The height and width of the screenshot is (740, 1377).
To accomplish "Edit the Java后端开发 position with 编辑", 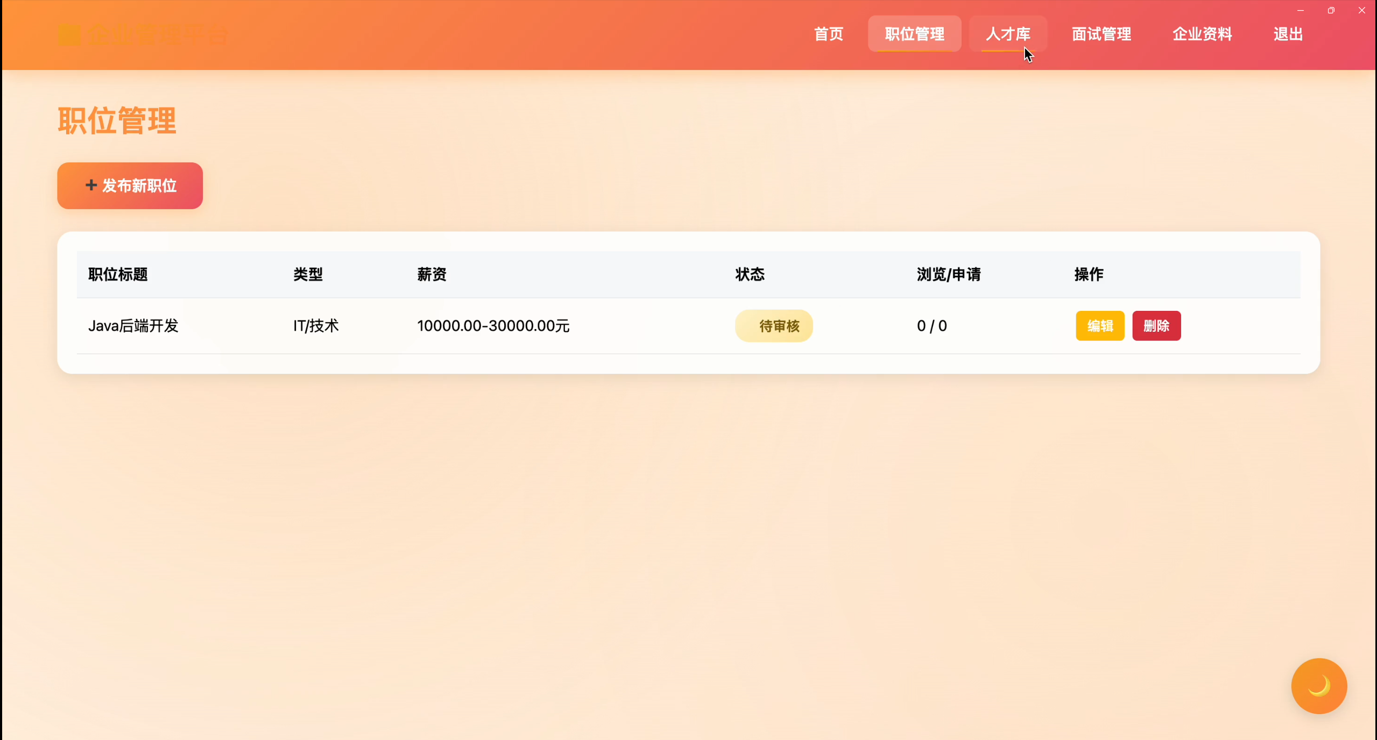I will coord(1099,325).
